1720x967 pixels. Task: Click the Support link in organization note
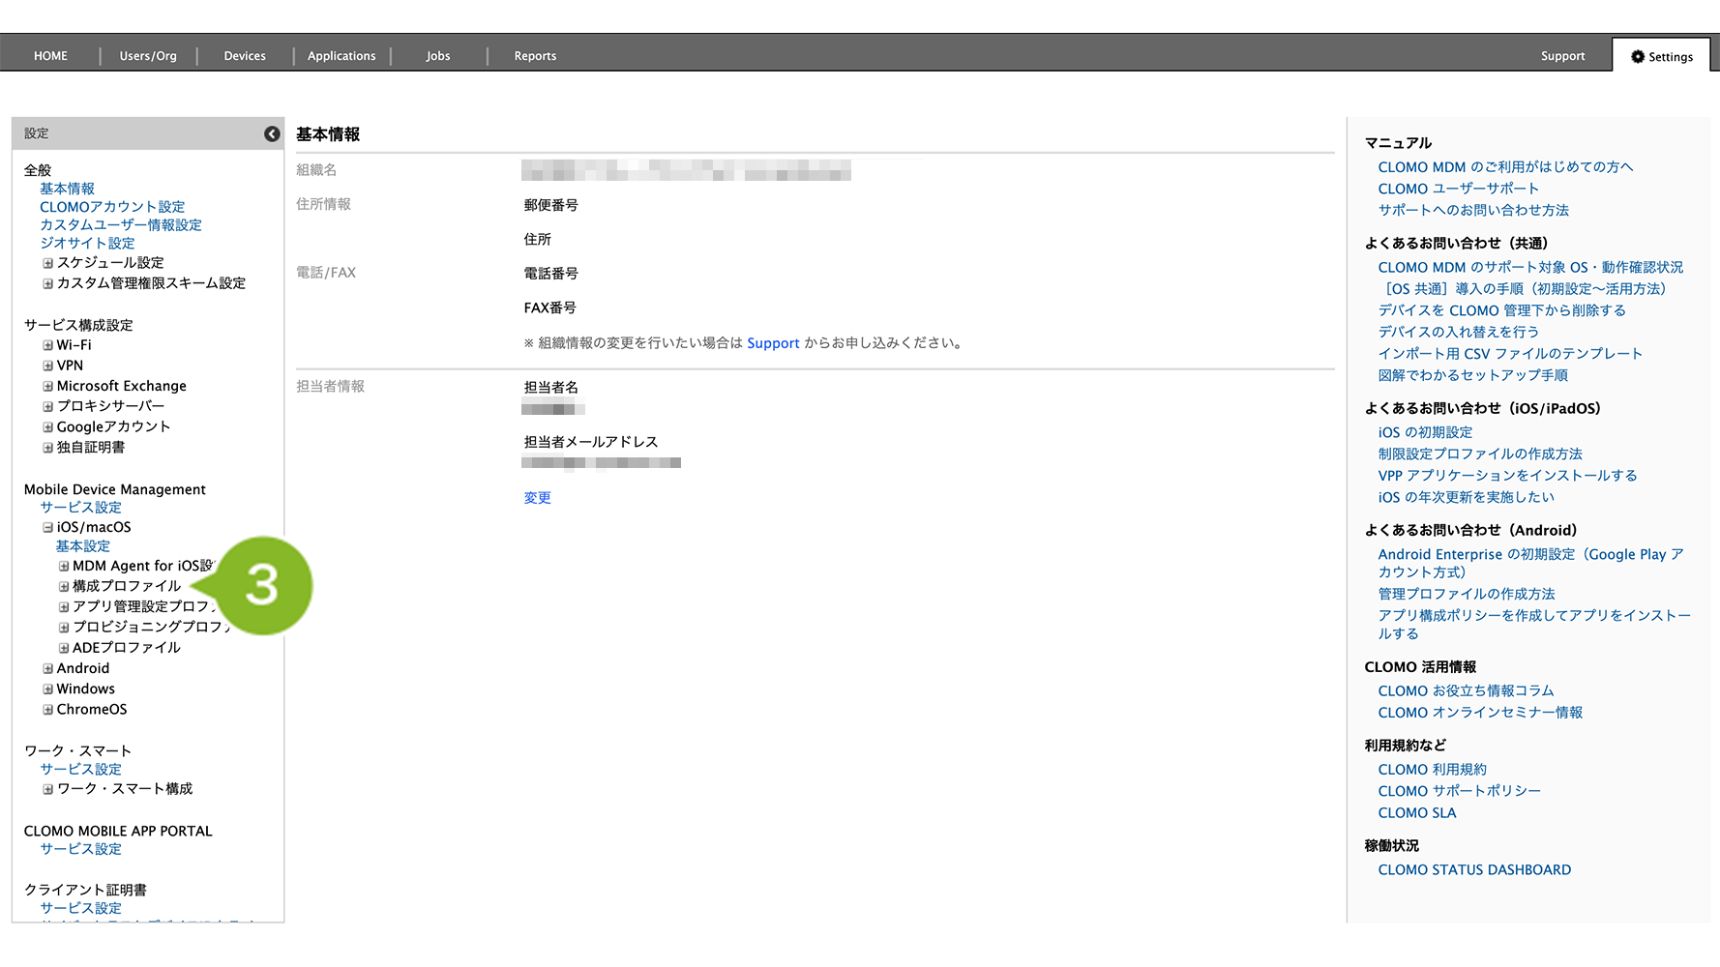point(773,343)
